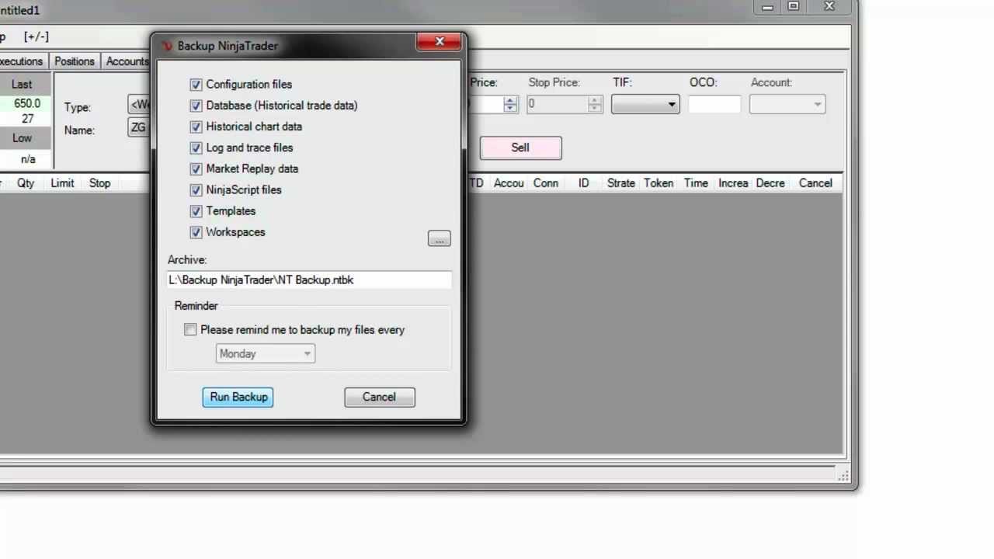
Task: Click the Increa column header
Action: coord(733,183)
